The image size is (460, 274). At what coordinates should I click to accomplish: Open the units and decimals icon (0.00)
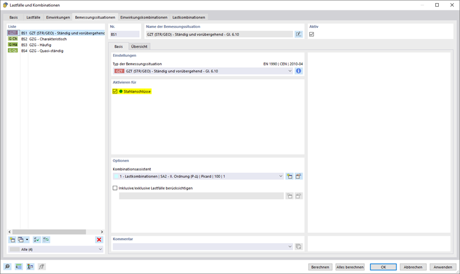point(19,267)
